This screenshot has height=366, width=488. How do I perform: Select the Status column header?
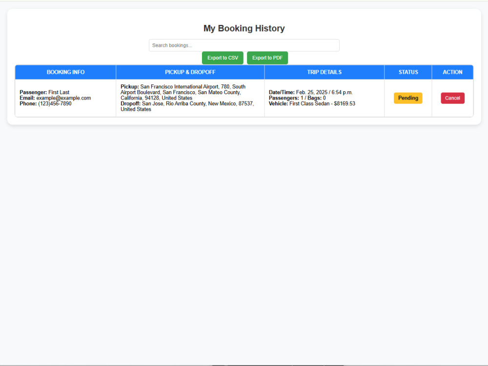(x=408, y=72)
